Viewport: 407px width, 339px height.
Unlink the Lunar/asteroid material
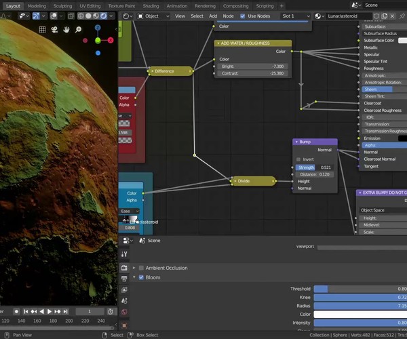point(393,16)
